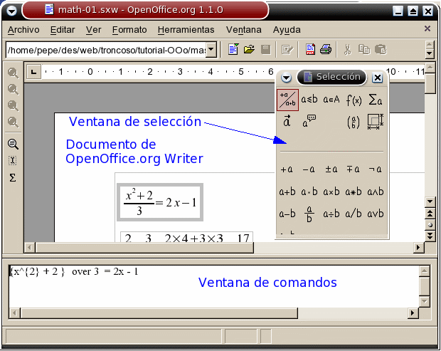Click the next page double-arrow button
This screenshot has height=351, width=441.
click(x=430, y=236)
